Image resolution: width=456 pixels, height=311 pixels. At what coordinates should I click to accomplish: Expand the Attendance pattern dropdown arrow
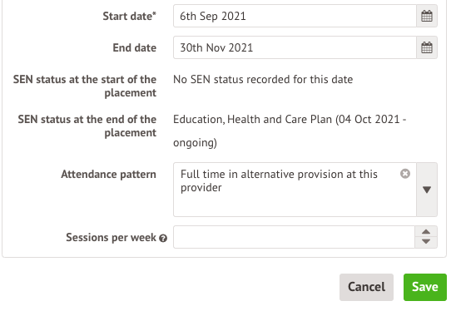(427, 190)
